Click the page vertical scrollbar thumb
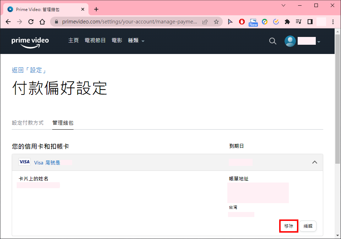 (x=337, y=99)
